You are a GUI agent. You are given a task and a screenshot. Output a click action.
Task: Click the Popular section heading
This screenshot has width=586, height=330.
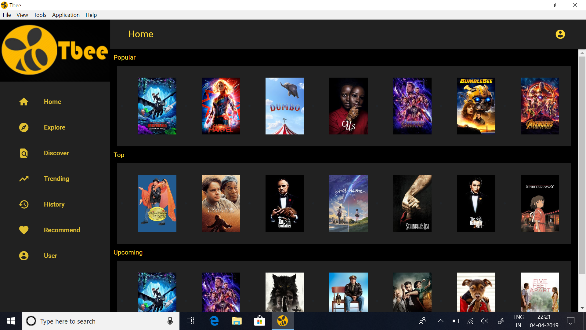(125, 57)
